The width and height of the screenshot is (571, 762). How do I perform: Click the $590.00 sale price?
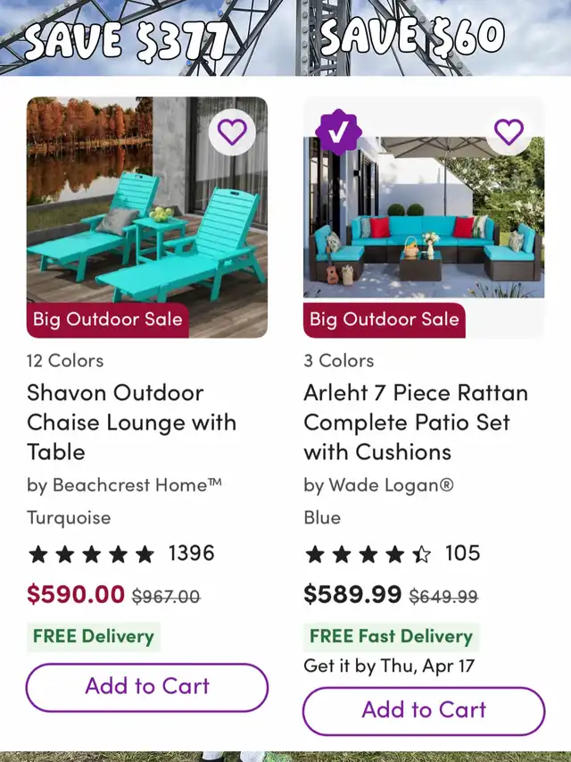pos(76,594)
